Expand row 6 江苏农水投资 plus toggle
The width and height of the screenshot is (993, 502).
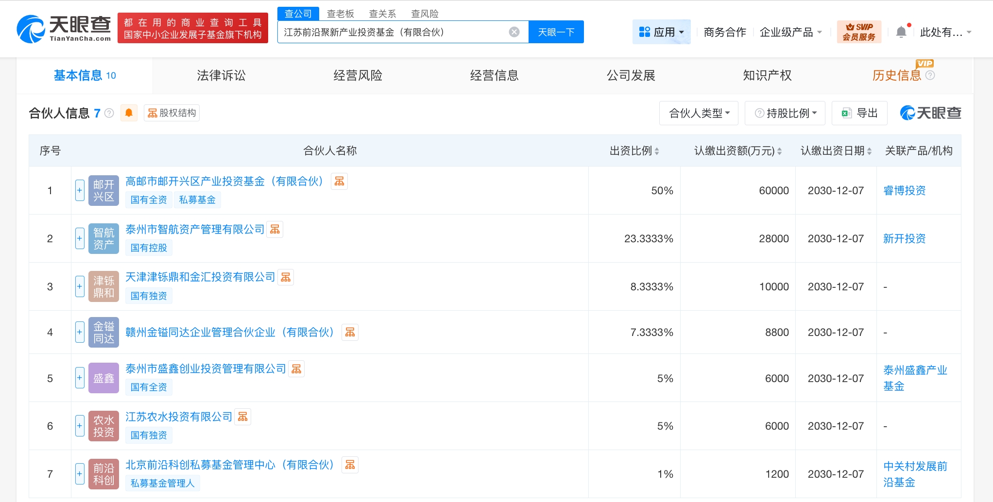pyautogui.click(x=80, y=426)
